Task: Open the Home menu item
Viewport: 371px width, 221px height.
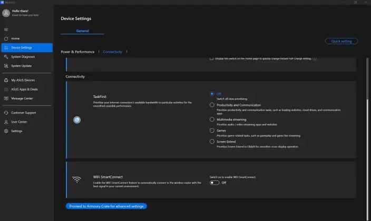Action: (x=27, y=38)
